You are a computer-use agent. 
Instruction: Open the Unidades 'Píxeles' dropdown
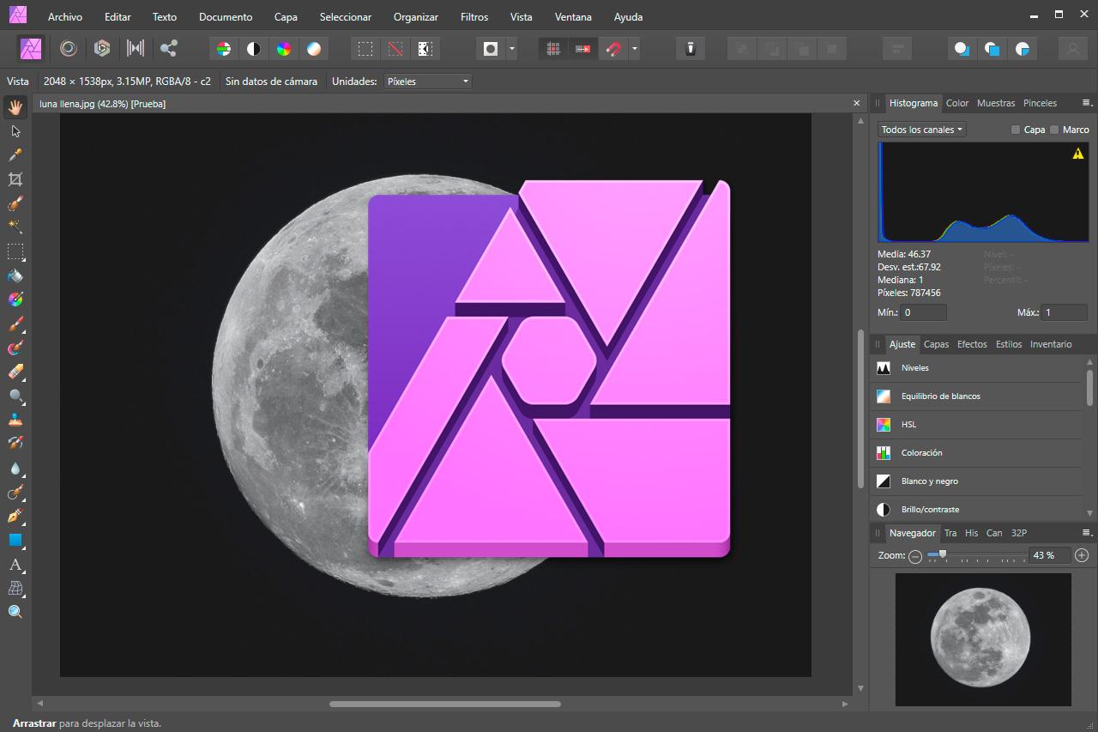click(x=428, y=81)
